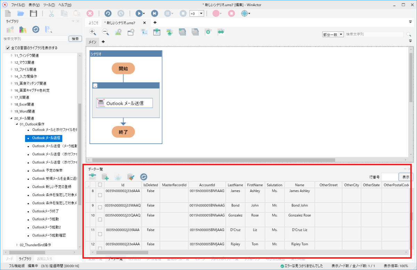Image resolution: width=417 pixels, height=270 pixels.
Task: Check the checkbox for row 10
Action: click(x=100, y=219)
